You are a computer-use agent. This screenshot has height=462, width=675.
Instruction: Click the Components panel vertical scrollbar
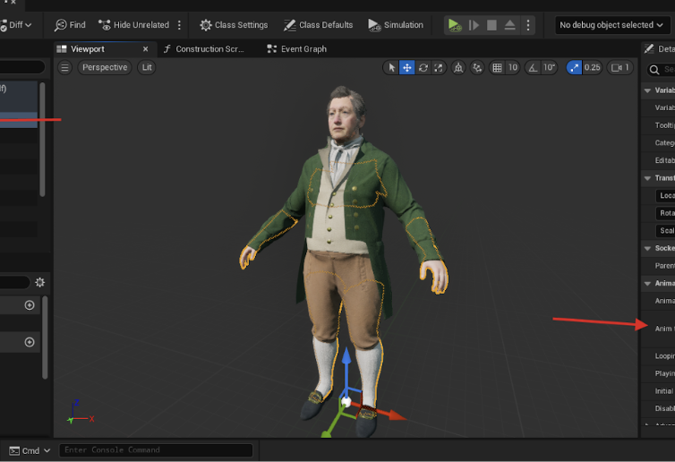[42, 140]
